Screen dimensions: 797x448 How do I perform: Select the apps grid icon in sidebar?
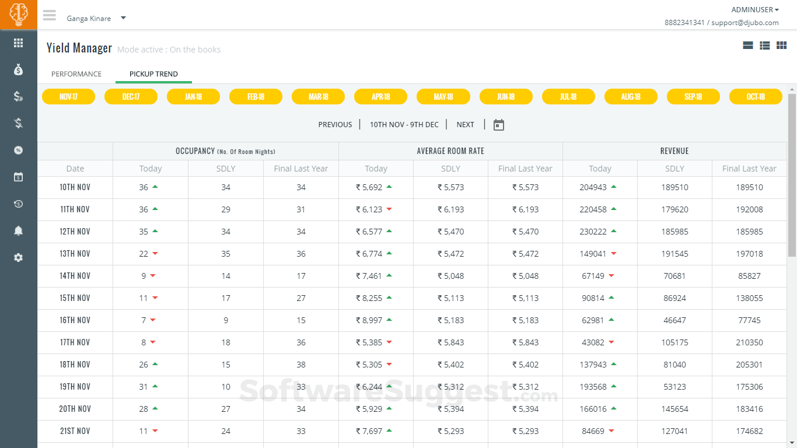pyautogui.click(x=18, y=43)
